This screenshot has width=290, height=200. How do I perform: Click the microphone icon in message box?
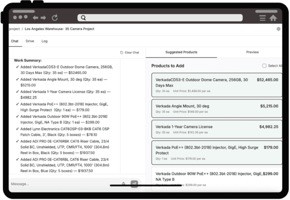pos(124,184)
